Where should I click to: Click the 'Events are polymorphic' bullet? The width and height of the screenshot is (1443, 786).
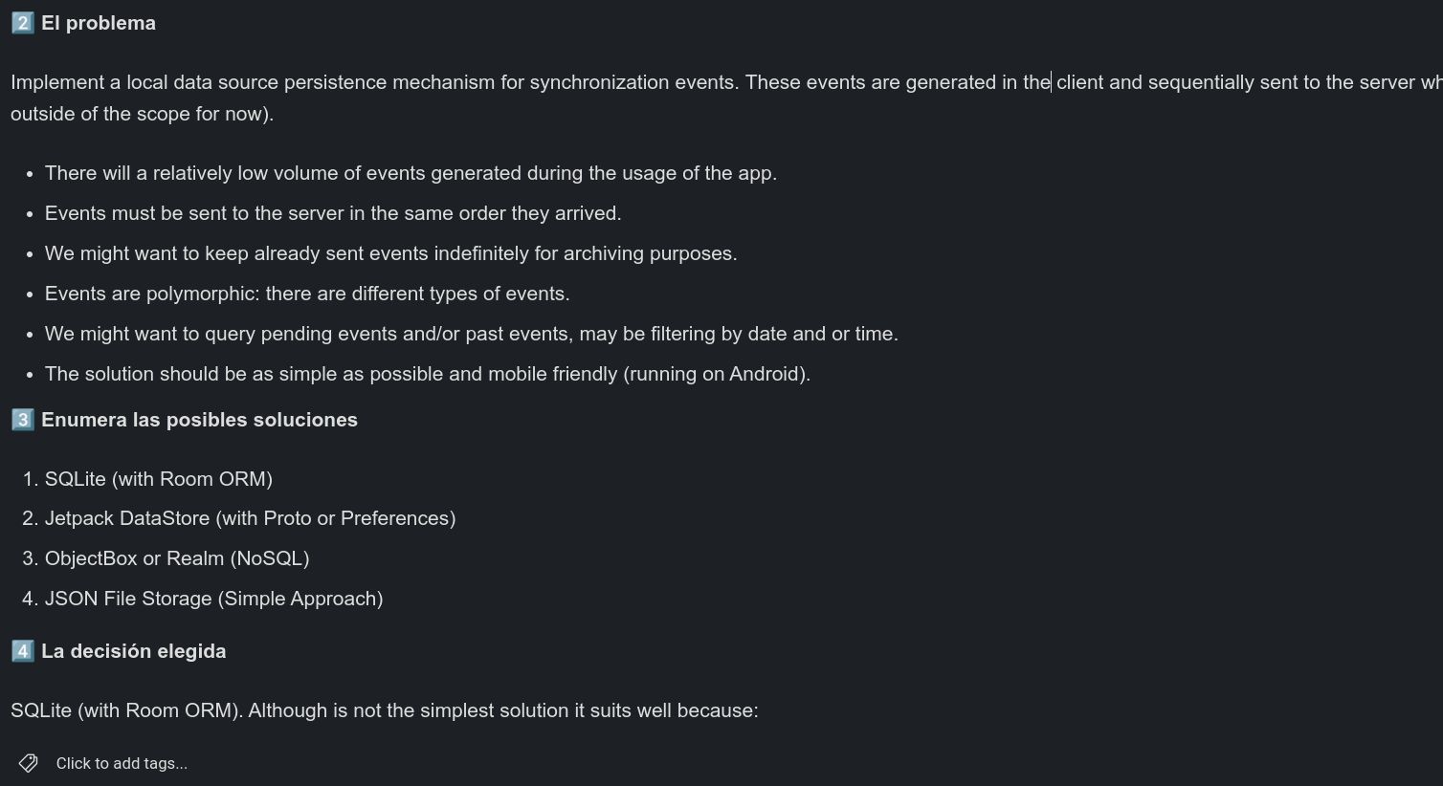[x=307, y=294]
